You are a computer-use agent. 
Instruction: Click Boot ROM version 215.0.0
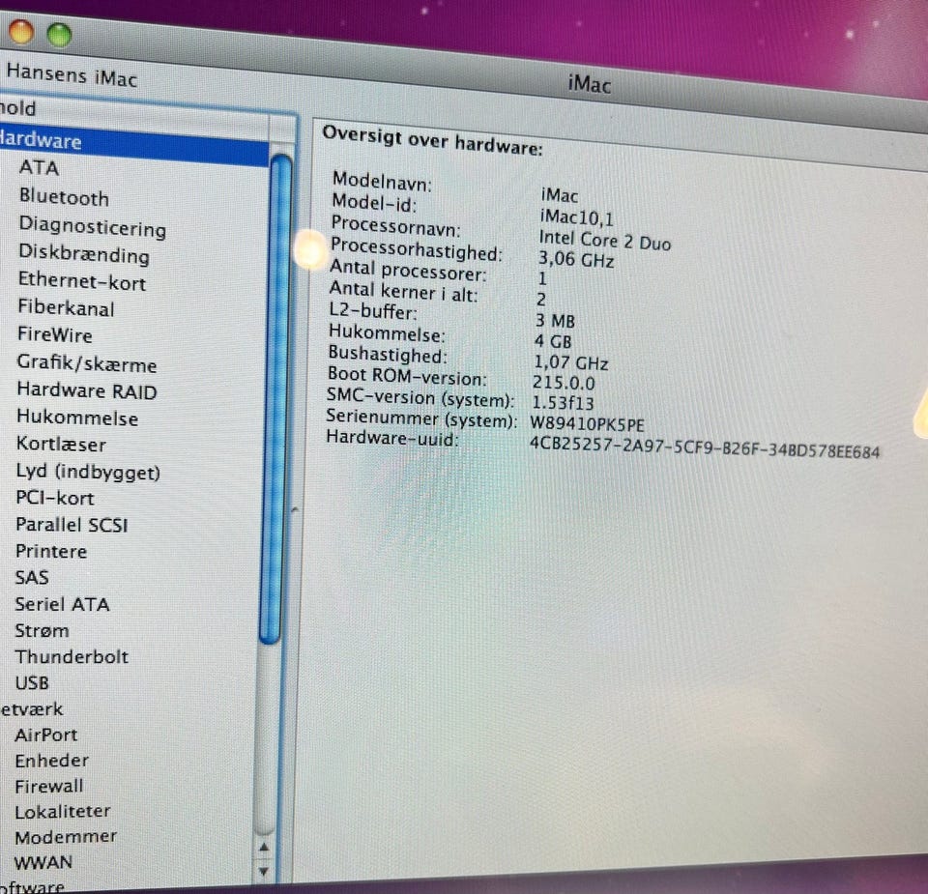pyautogui.click(x=564, y=383)
